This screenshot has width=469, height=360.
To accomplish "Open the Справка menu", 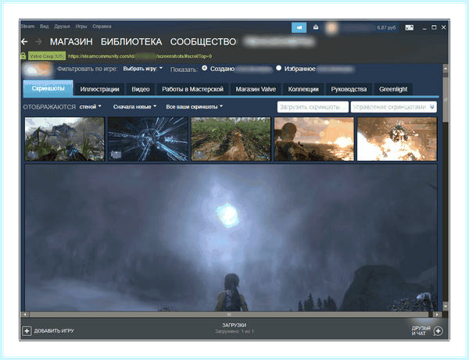I will coord(102,27).
